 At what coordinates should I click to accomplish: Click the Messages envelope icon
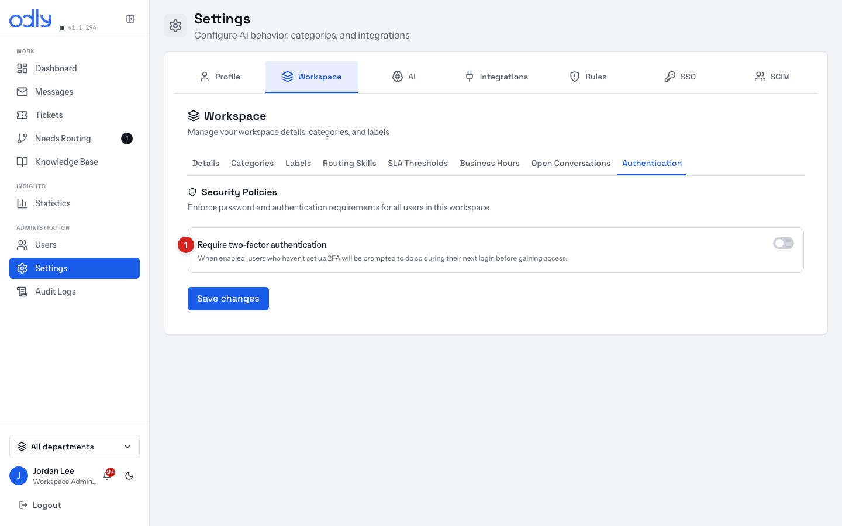tap(22, 92)
